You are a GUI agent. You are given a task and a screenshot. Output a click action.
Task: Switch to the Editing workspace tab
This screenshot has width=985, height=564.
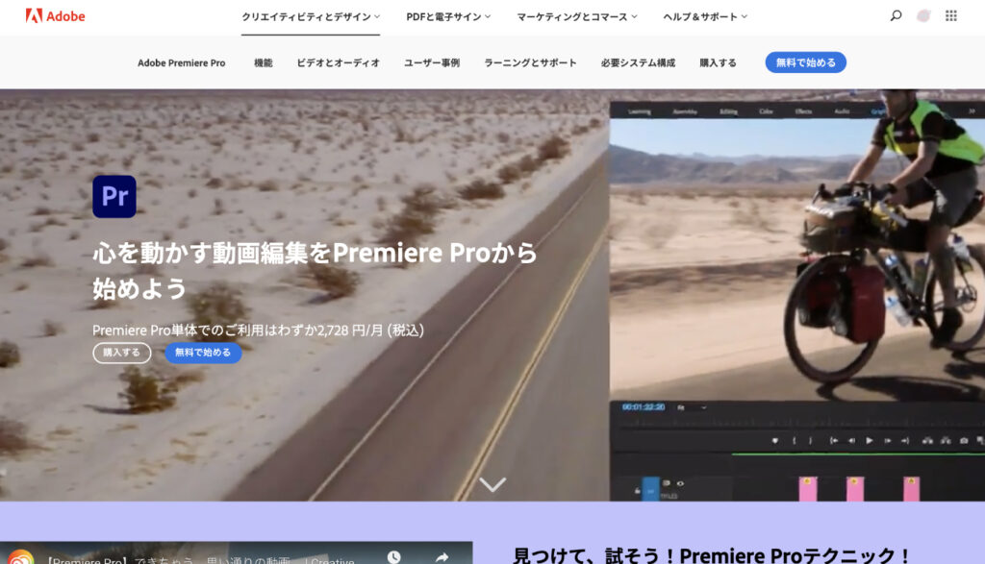point(729,111)
